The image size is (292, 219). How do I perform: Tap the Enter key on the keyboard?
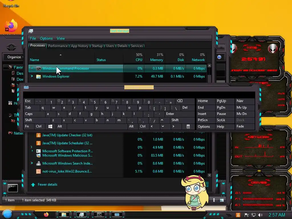179,114
